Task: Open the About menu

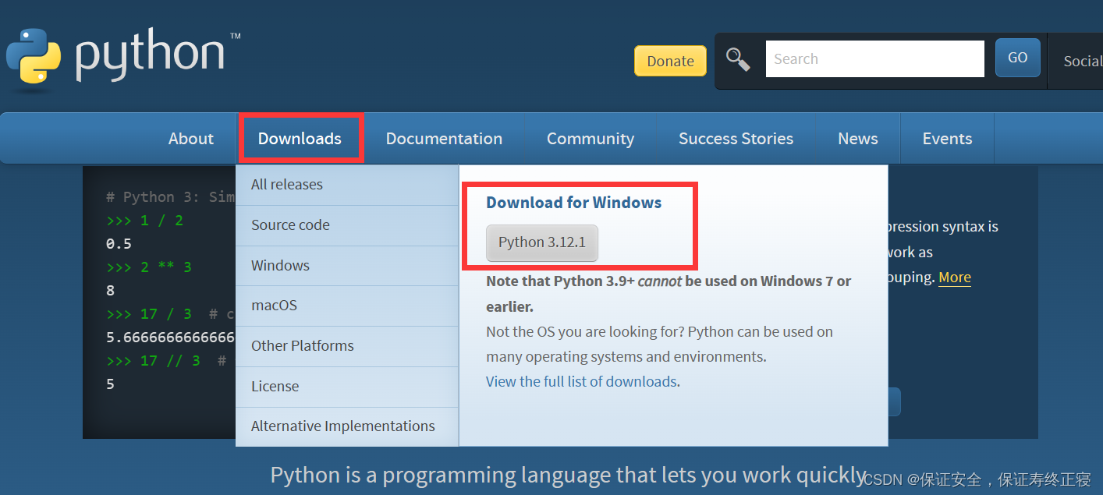Action: click(191, 139)
